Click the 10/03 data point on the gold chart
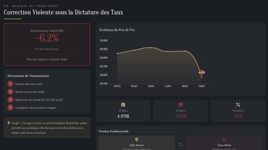Image resolution: width=268 pixels, height=150 pixels. pos(151,48)
